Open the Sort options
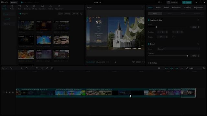 tap(67, 14)
